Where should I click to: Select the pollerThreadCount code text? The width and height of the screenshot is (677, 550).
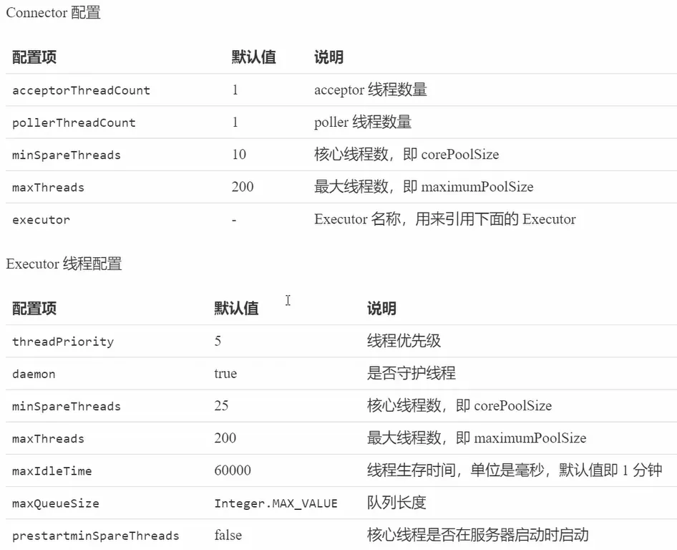point(74,122)
